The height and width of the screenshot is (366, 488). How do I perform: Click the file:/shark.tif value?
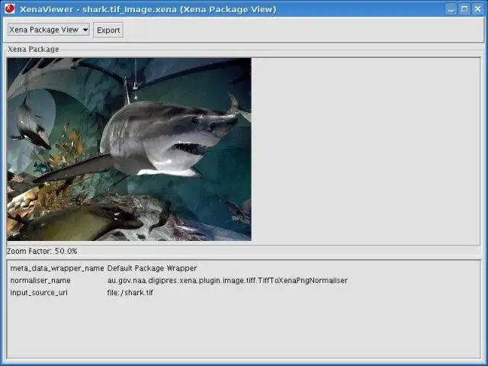coord(130,293)
